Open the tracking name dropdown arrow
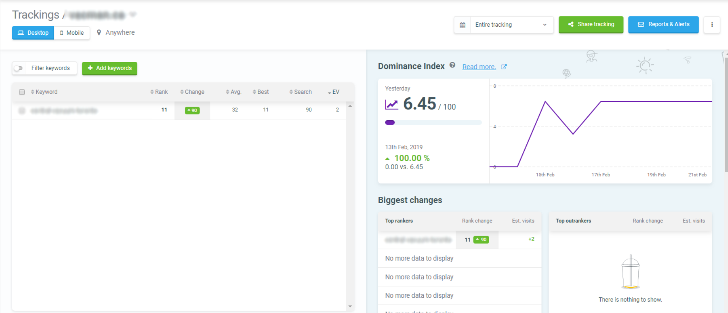 click(133, 14)
